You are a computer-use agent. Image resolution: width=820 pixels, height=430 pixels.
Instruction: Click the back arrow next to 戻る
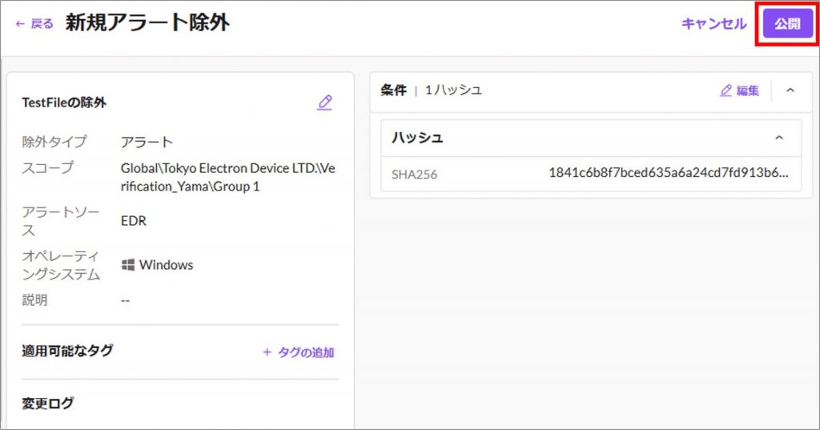click(x=20, y=24)
